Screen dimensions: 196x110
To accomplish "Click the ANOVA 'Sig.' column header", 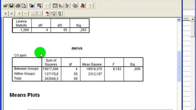I will pos(133,64).
